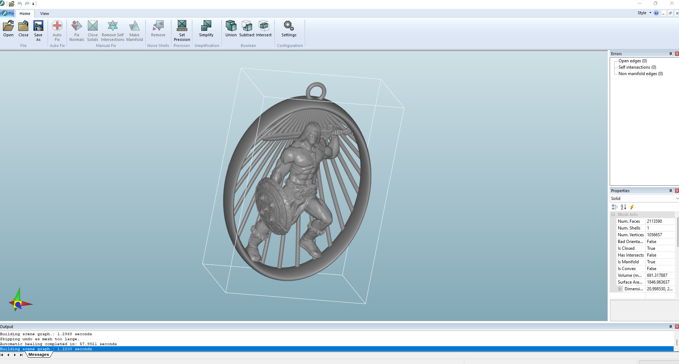
Task: Run the Auto Fix tool
Action: [57, 31]
